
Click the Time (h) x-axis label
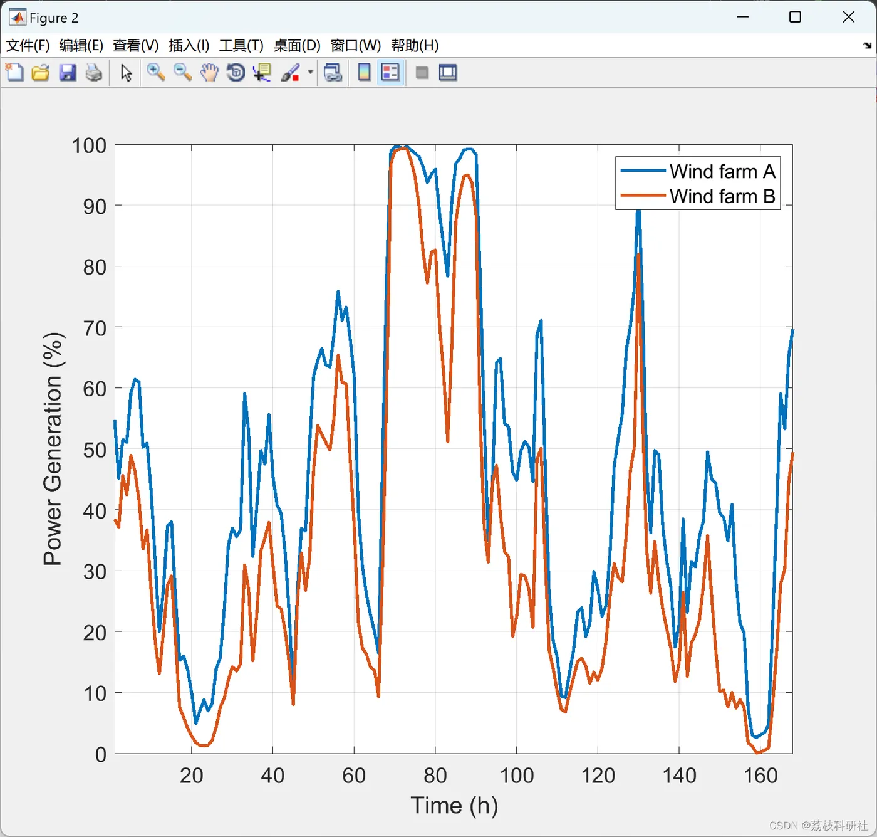coord(454,806)
